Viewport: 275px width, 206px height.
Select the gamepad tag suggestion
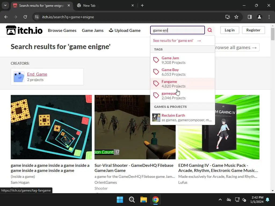(x=182, y=95)
